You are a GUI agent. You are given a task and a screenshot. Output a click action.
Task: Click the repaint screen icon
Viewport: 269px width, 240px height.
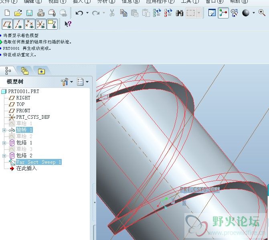[x=212, y=13]
